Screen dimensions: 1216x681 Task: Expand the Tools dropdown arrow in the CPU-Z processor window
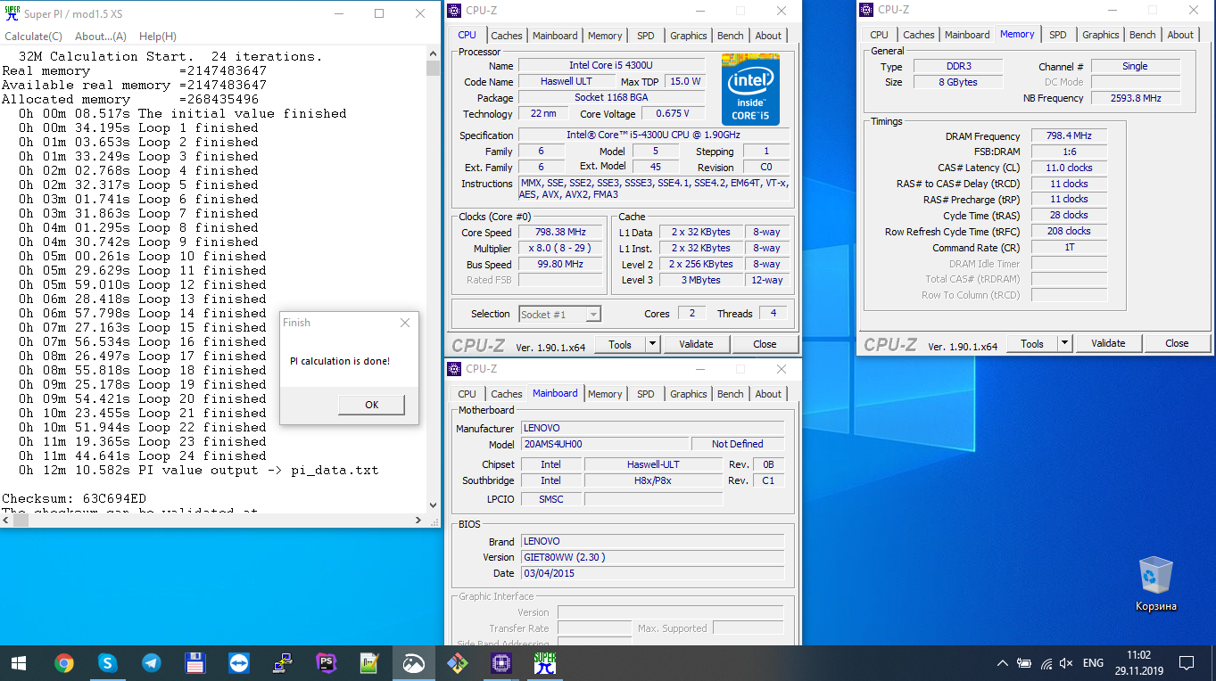pos(652,344)
